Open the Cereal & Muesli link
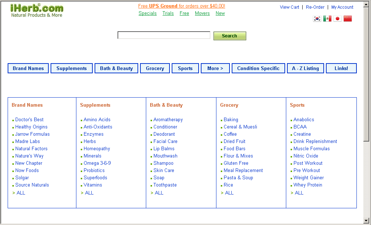The height and width of the screenshot is (225, 371). pyautogui.click(x=240, y=127)
